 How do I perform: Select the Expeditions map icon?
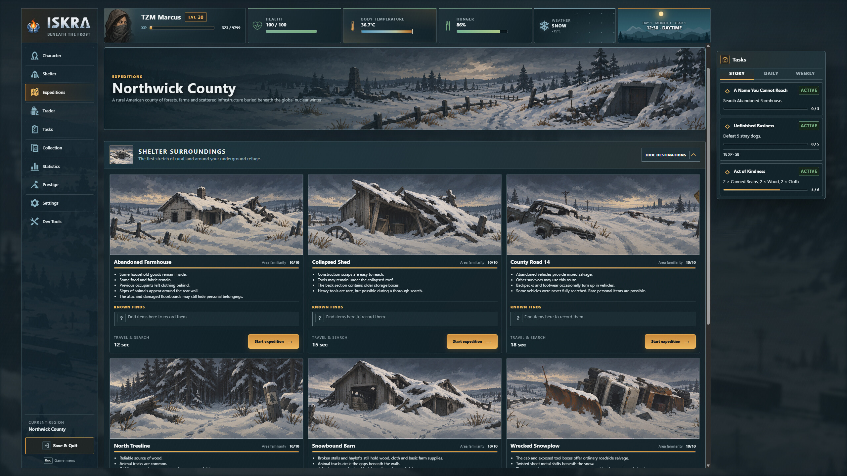coord(34,92)
